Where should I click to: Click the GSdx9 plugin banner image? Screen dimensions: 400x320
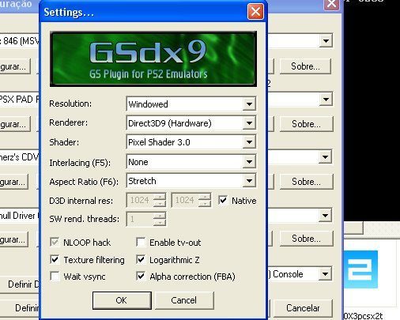click(153, 59)
